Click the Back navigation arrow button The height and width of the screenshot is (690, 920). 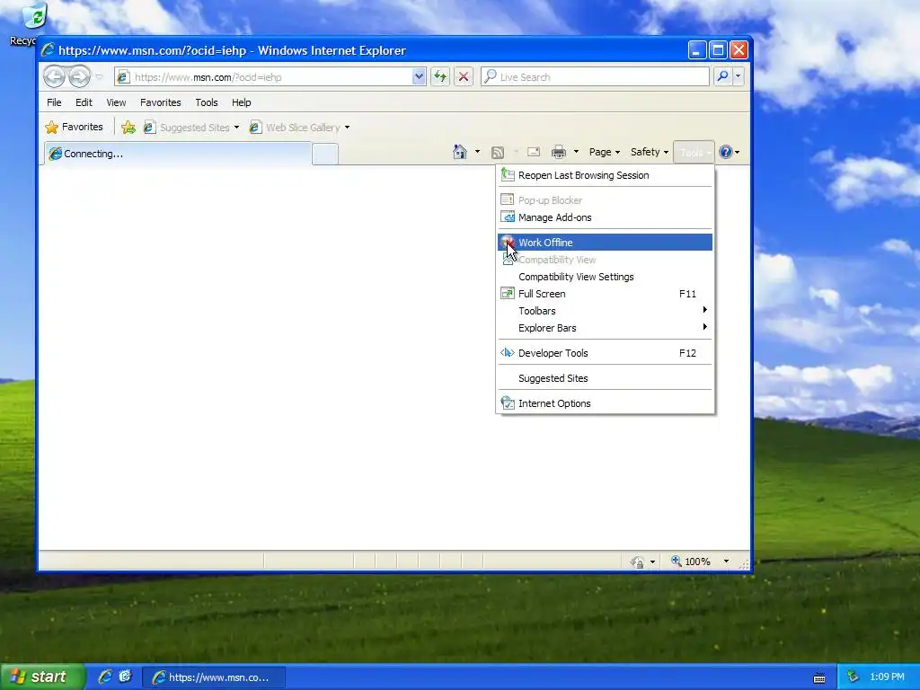[x=54, y=77]
